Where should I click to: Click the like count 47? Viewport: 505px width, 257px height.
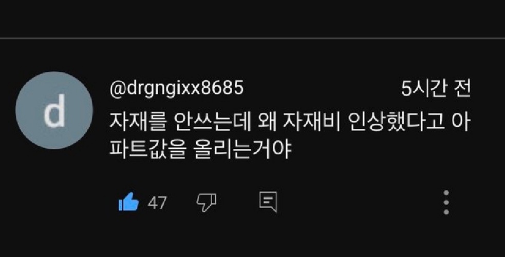[x=157, y=203]
